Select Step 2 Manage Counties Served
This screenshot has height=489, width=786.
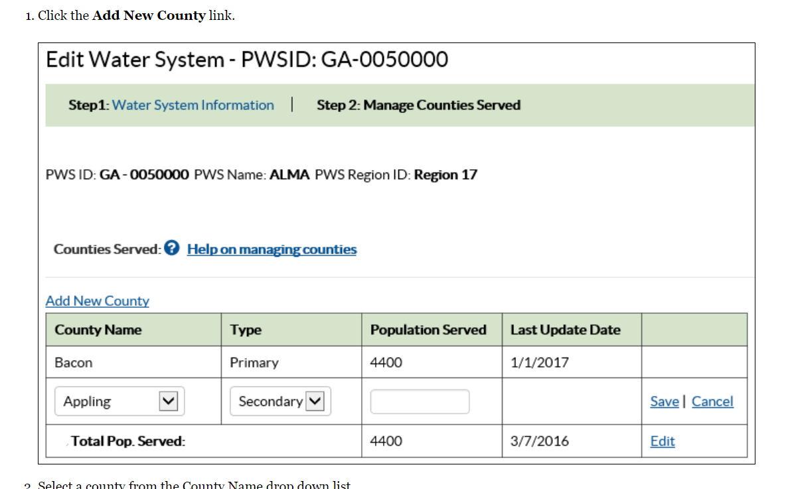point(418,105)
